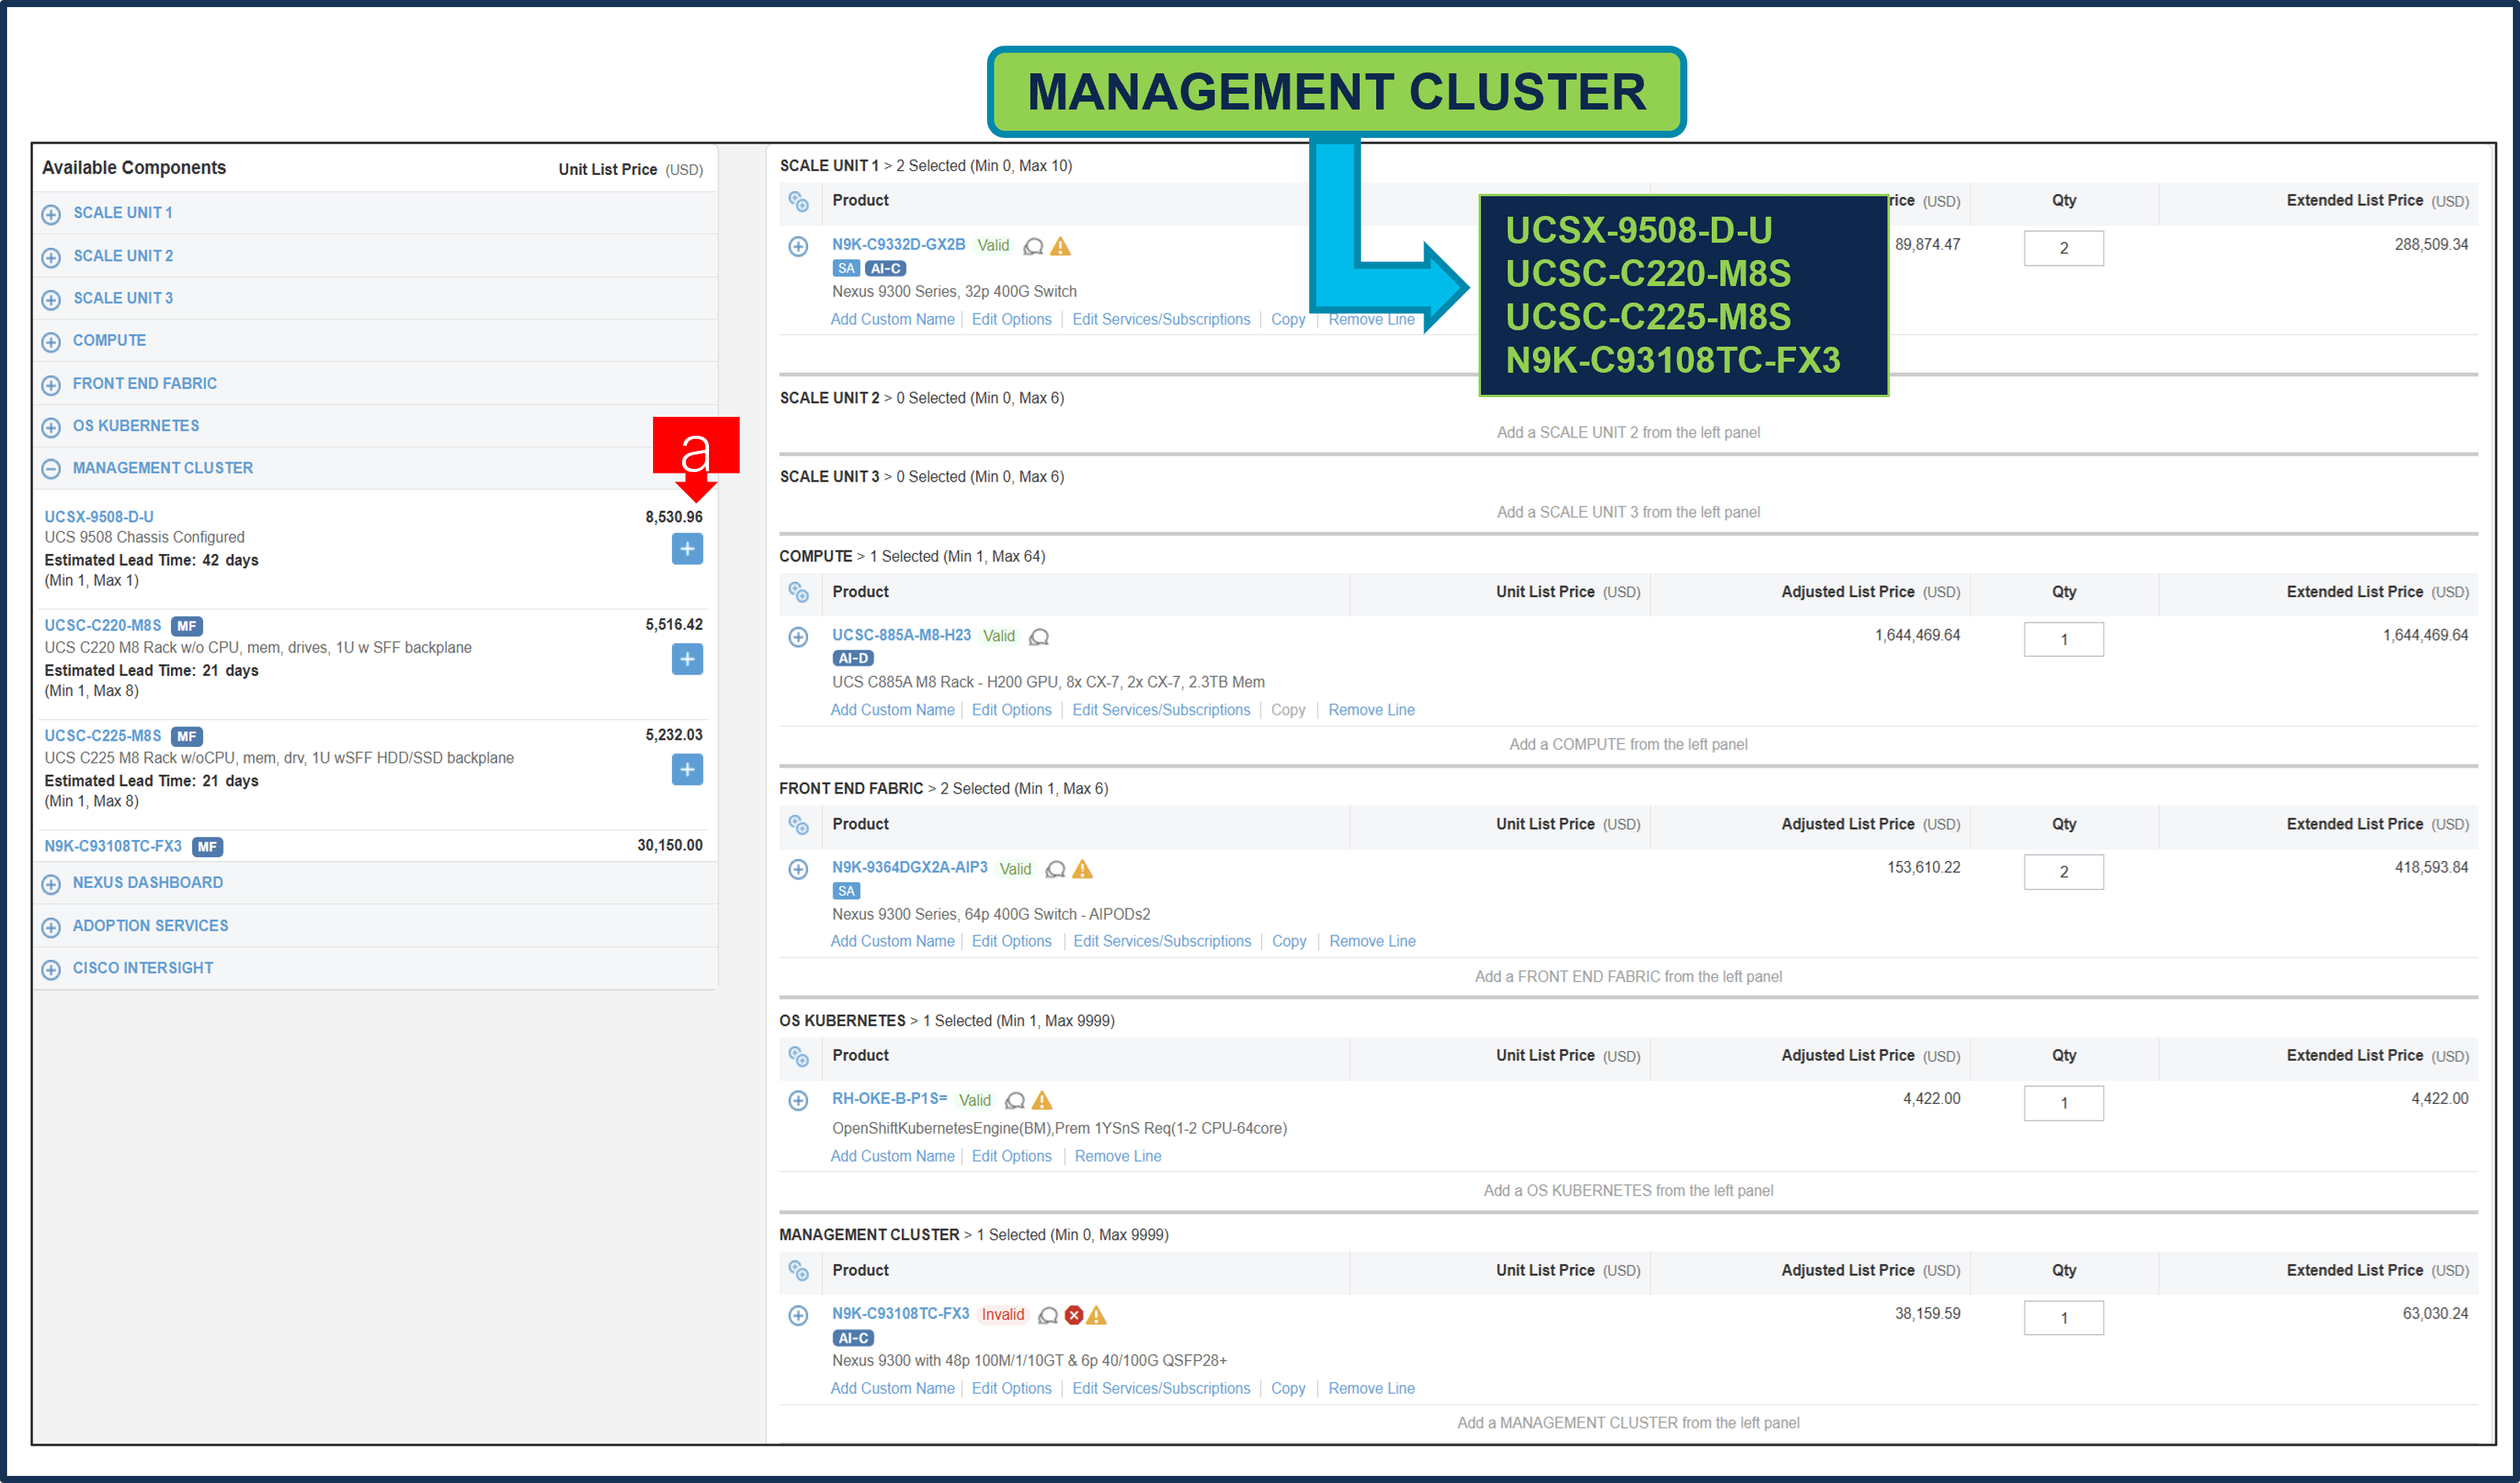Expand the NEXUS DASHBOARD category
Image resolution: width=2520 pixels, height=1483 pixels.
pos(51,883)
